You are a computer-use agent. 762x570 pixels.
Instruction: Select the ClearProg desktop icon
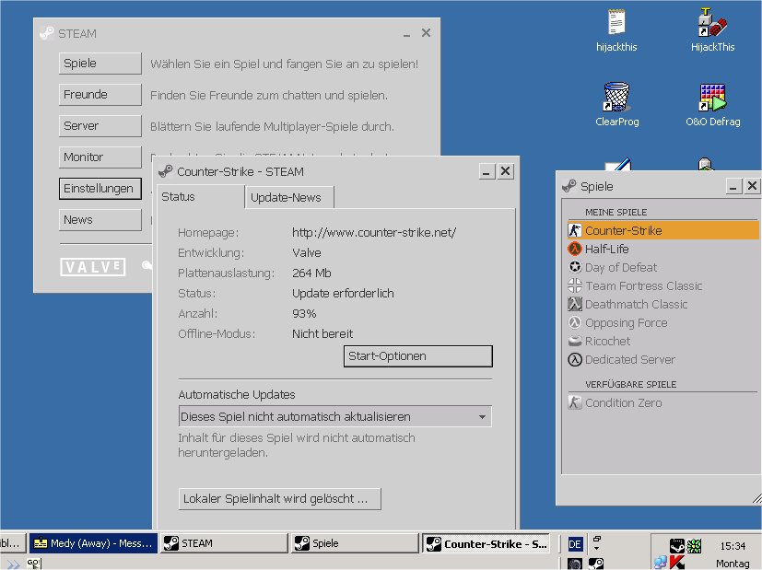click(x=616, y=96)
